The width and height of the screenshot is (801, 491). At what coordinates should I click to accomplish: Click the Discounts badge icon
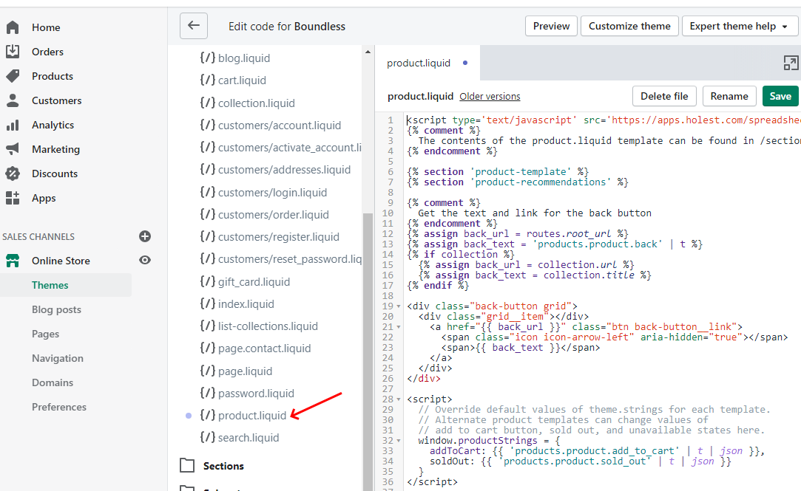point(13,174)
